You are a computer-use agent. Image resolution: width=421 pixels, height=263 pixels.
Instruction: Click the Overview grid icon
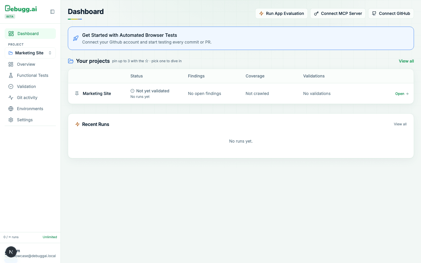tap(11, 64)
